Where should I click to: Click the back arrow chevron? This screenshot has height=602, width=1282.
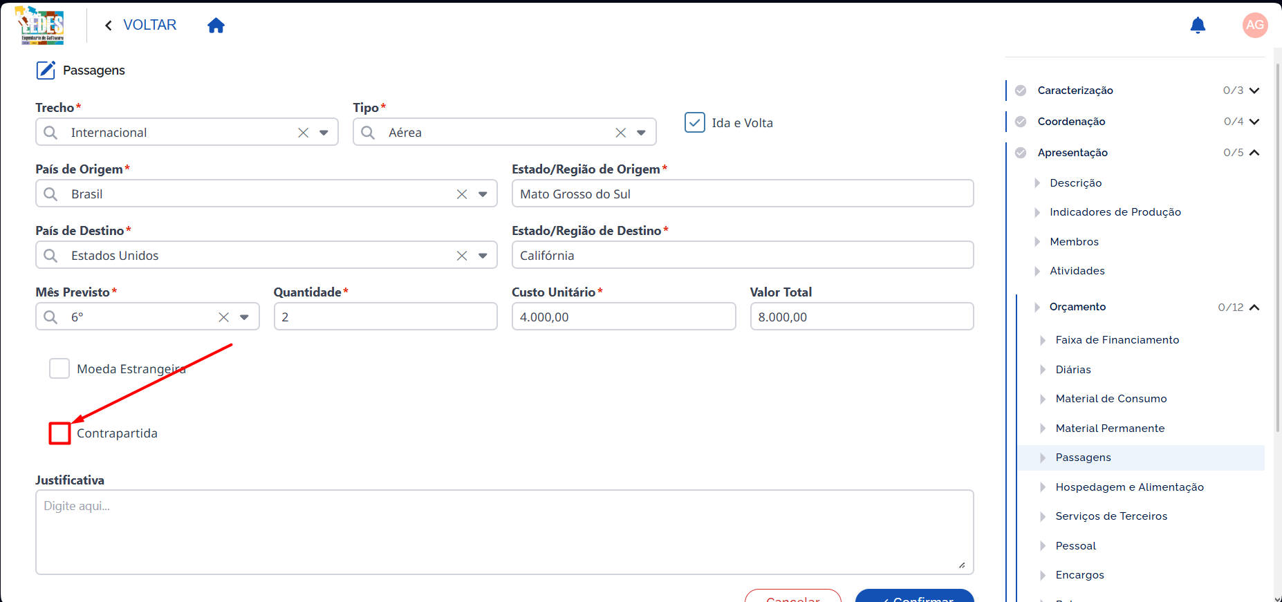[x=109, y=26]
